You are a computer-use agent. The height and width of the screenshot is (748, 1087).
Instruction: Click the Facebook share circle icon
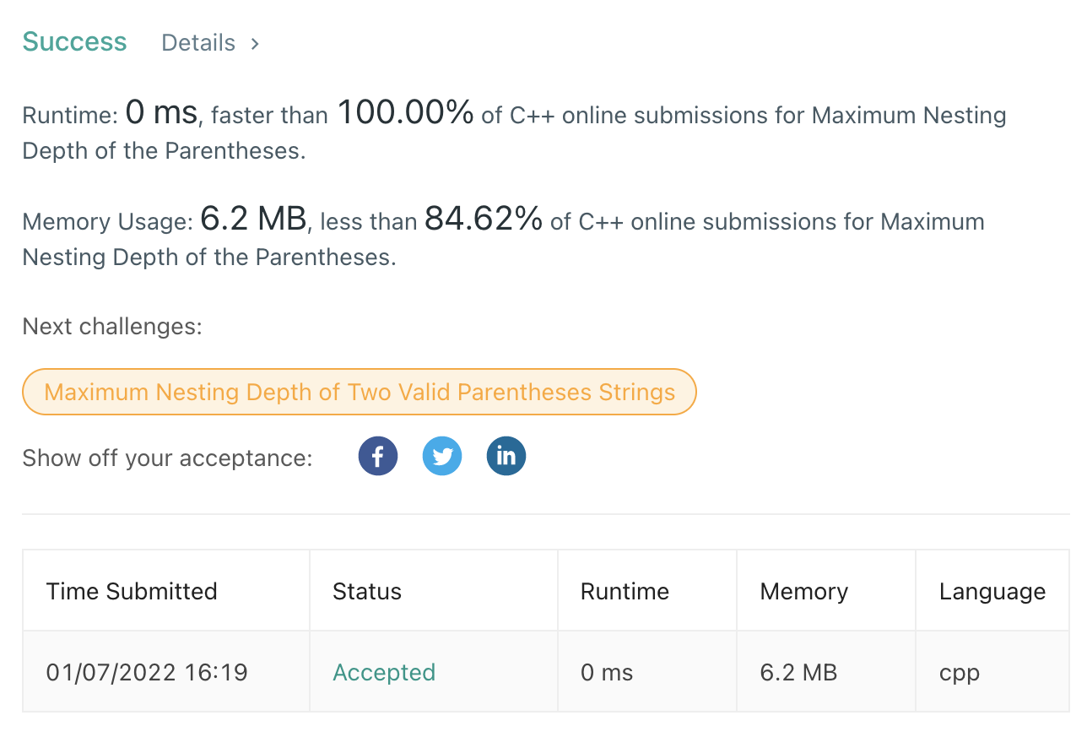[377, 456]
